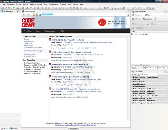Switch to Struktur tab at bottom left

(5, 129)
